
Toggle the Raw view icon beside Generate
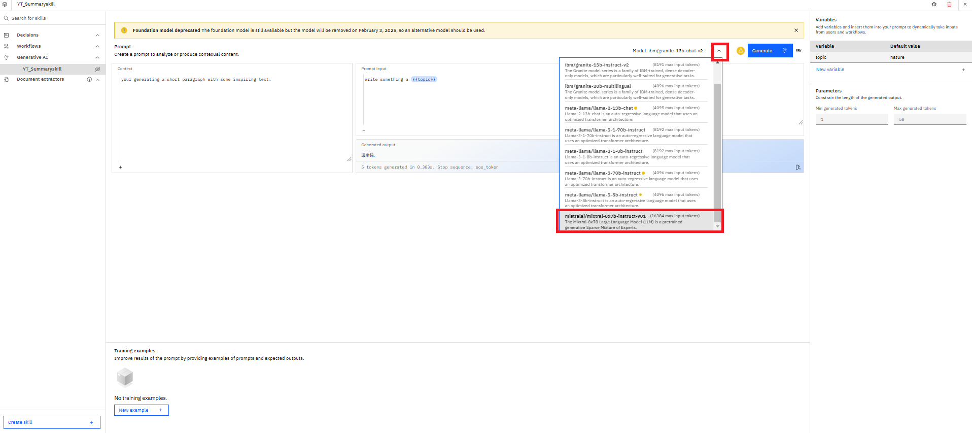[799, 51]
